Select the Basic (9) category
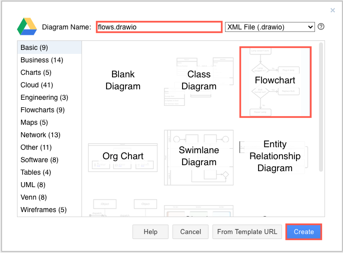Screen dimensions: 343x253 tap(49, 47)
